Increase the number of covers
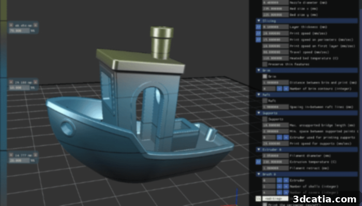Screen dimensions: 362x206 click(286, 193)
